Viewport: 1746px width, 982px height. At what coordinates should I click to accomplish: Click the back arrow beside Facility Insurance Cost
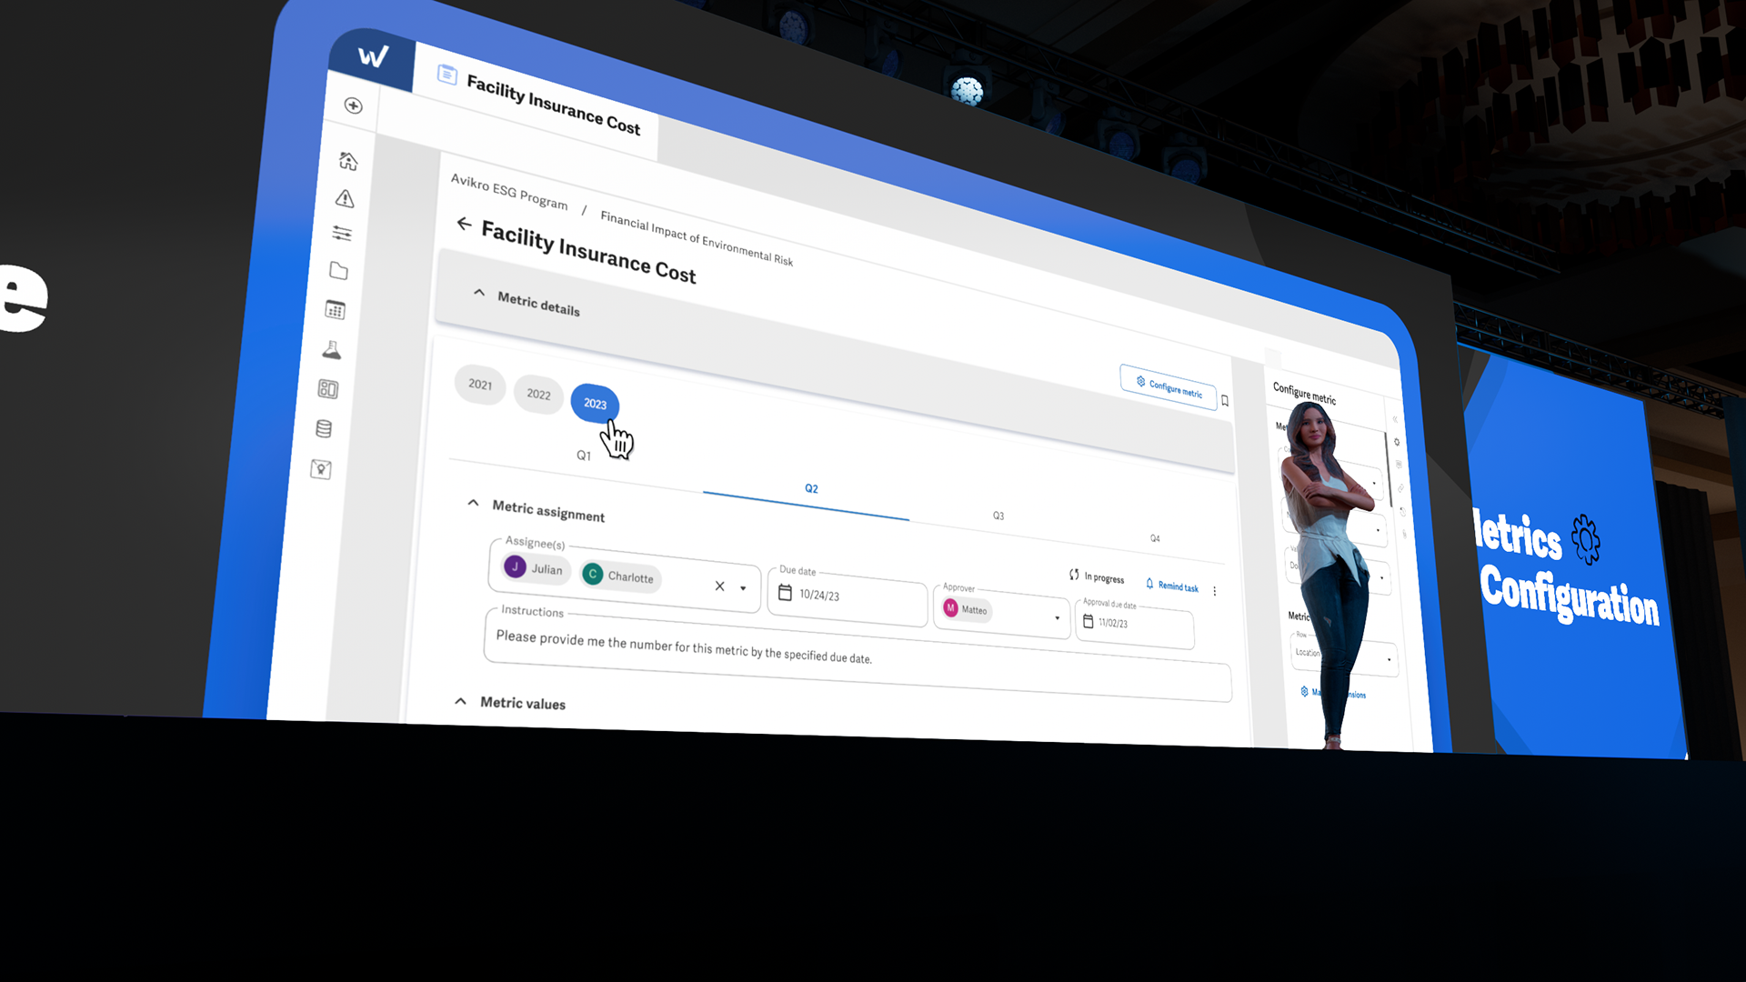tap(464, 224)
